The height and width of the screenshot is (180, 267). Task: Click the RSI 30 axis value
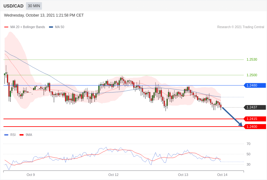point(248,164)
